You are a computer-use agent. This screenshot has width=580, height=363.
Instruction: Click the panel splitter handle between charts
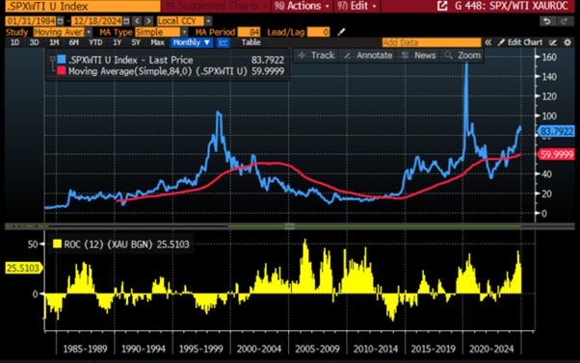click(290, 225)
